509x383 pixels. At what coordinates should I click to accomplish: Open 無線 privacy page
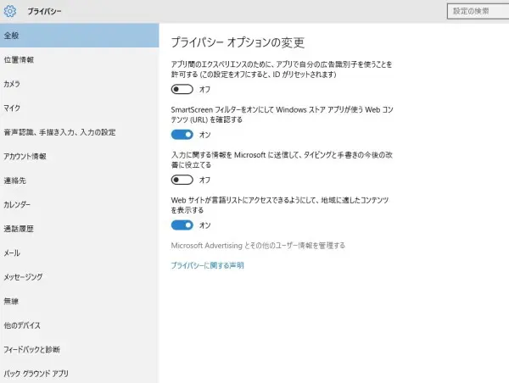tap(80, 302)
